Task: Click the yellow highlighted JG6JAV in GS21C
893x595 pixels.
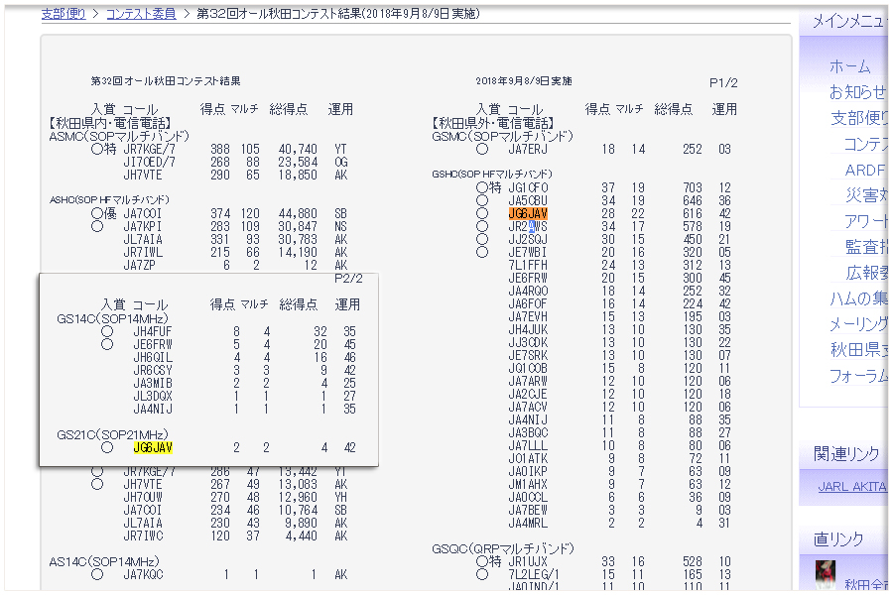Action: tap(153, 447)
